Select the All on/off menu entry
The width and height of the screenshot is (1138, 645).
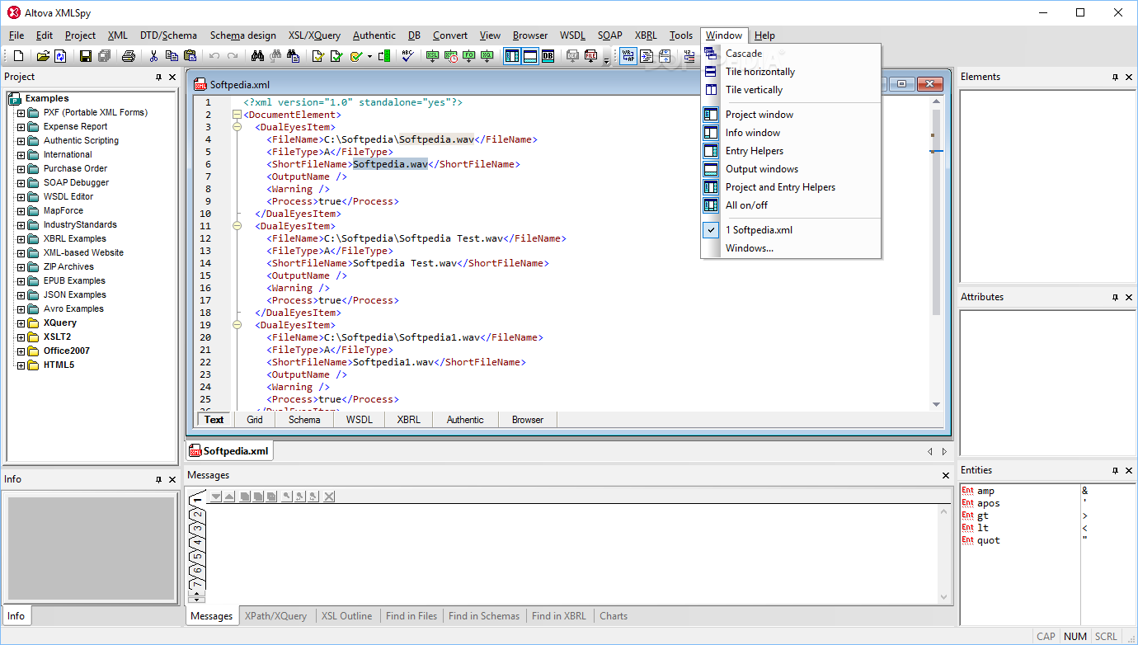tap(792, 205)
